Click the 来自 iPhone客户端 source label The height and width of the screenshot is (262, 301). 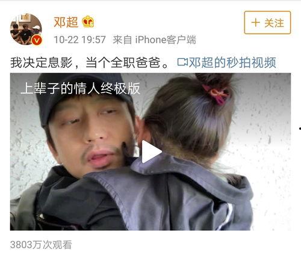[x=154, y=40]
